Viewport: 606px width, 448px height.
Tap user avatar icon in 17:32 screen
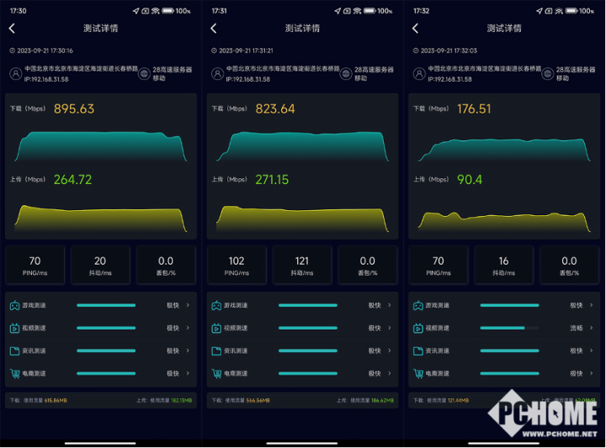(x=419, y=73)
